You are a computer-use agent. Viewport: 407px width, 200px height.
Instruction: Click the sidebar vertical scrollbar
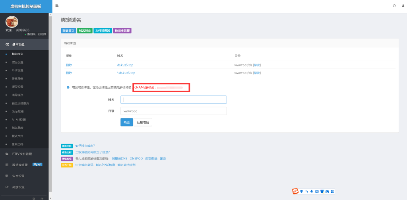pos(50,103)
